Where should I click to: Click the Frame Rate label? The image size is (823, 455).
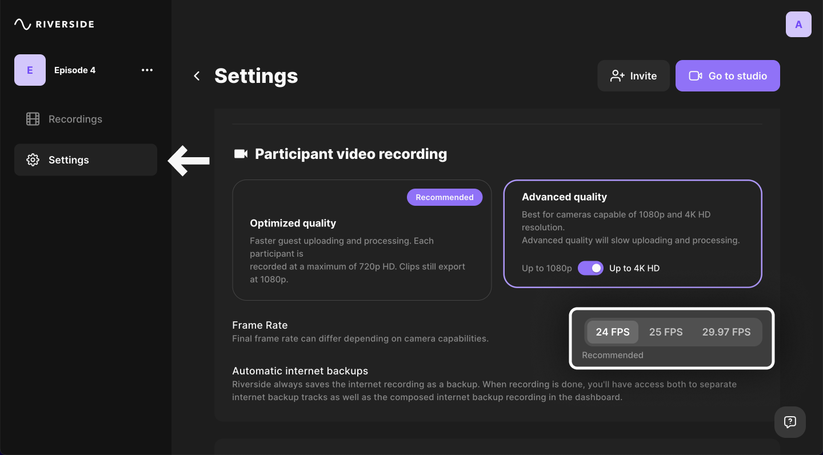click(260, 325)
